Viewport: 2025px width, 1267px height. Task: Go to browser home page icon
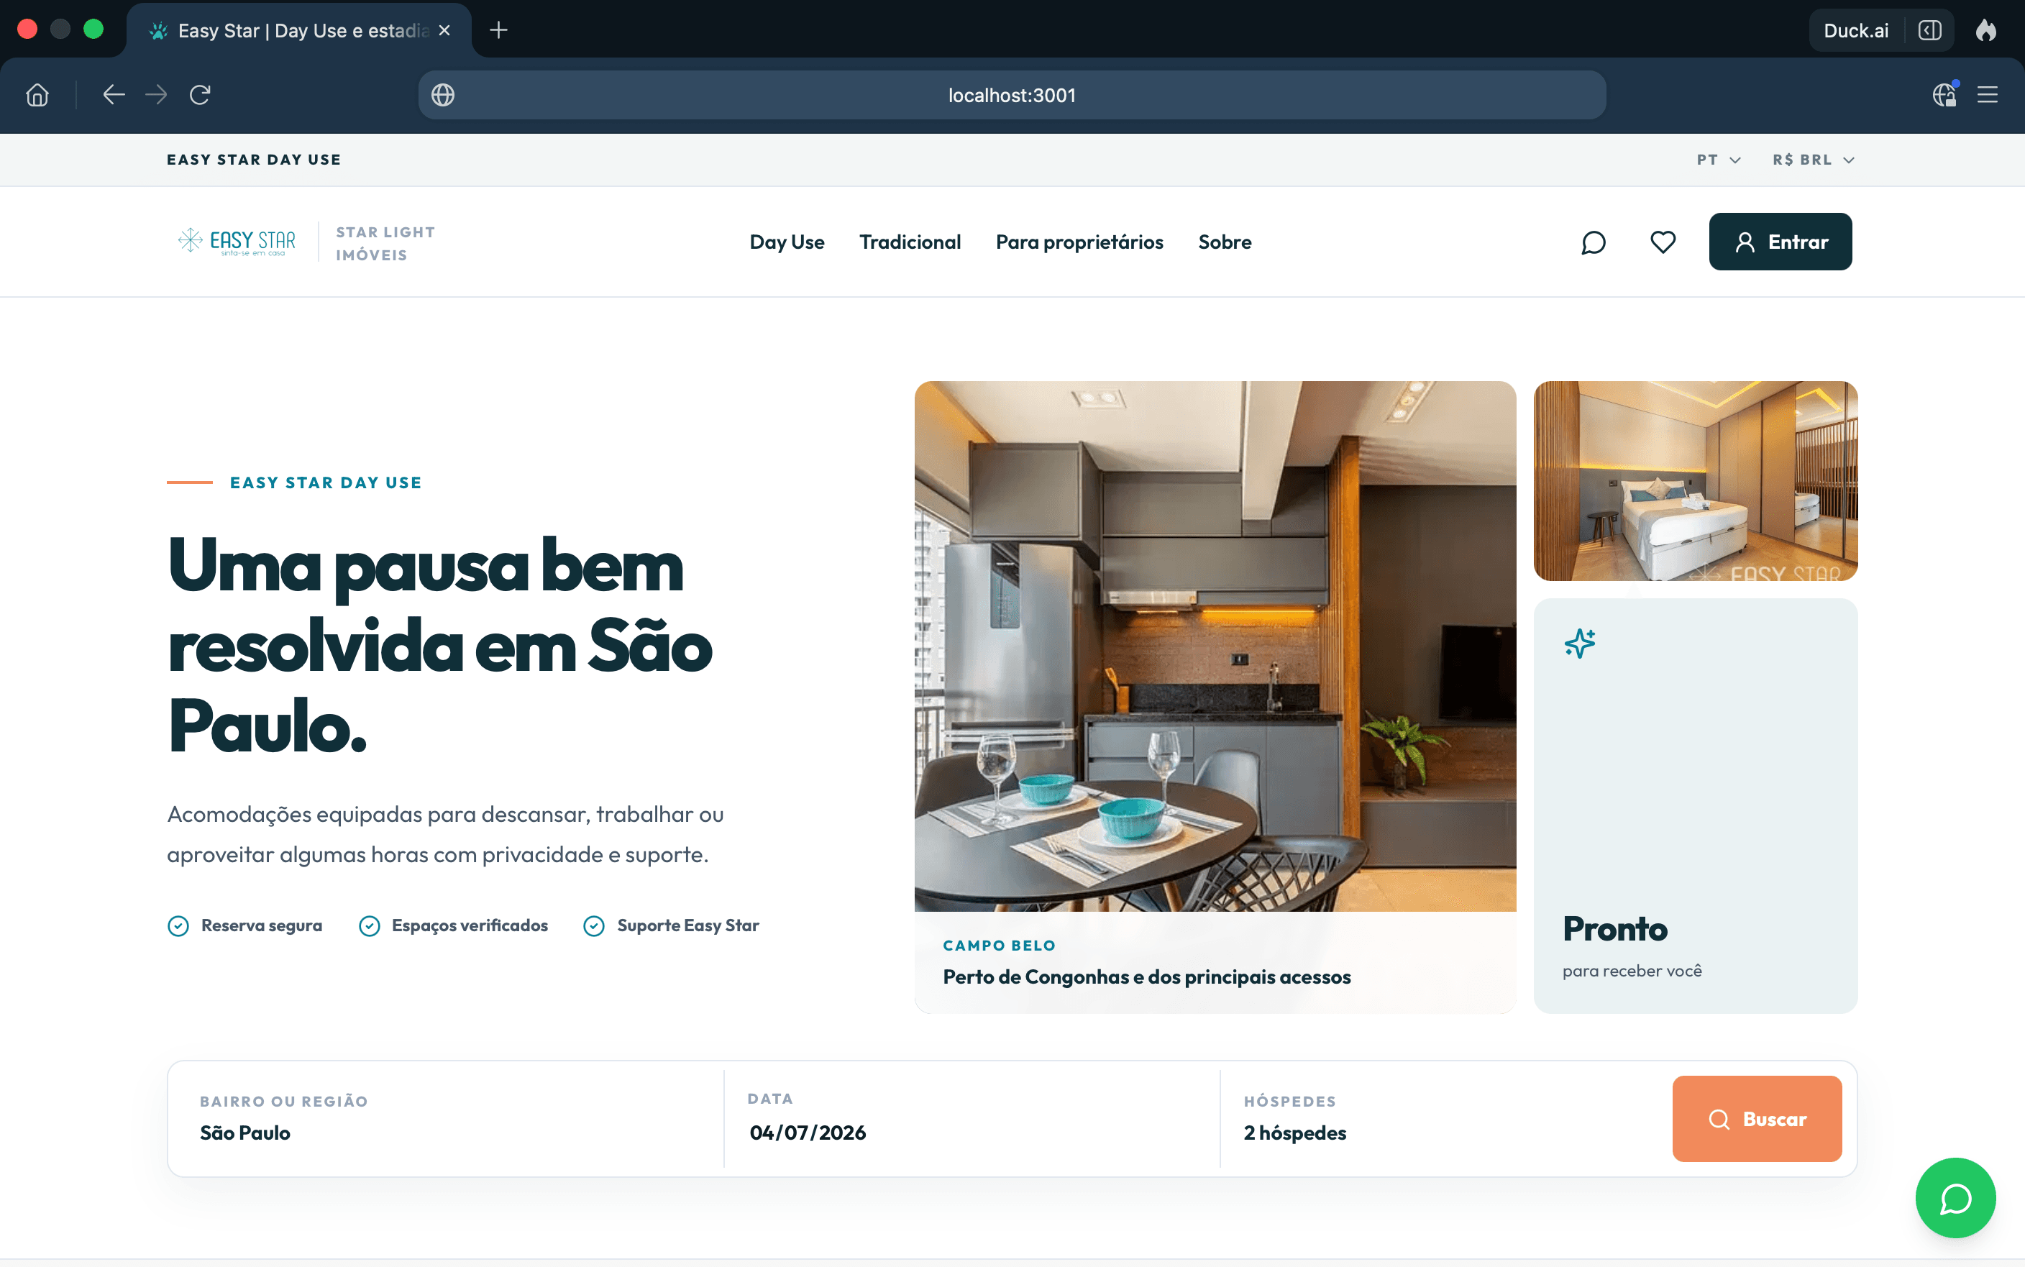[x=37, y=95]
